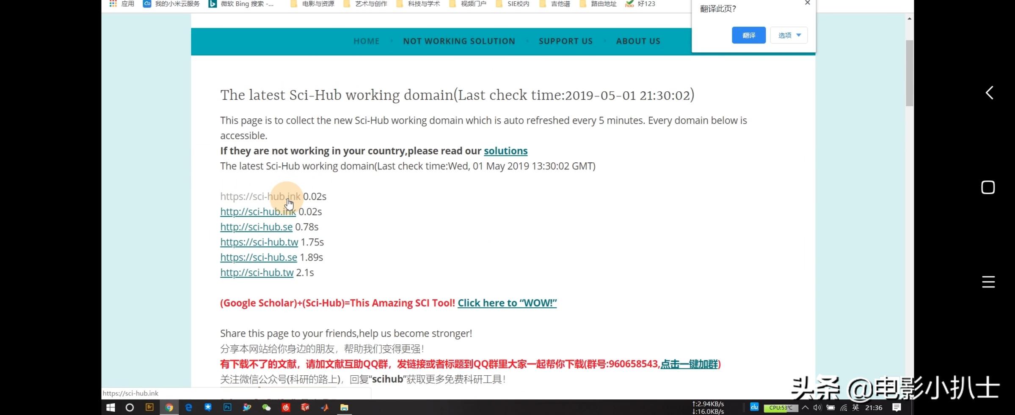Open the SIE校内 bookmark folder
This screenshot has width=1015, height=415.
(513, 4)
